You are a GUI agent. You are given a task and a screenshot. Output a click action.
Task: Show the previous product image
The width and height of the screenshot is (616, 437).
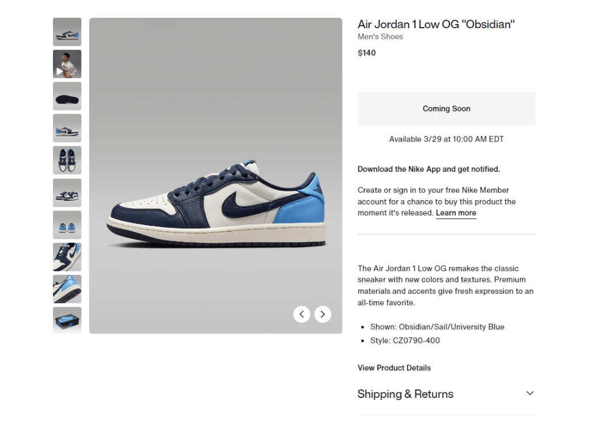tap(301, 314)
